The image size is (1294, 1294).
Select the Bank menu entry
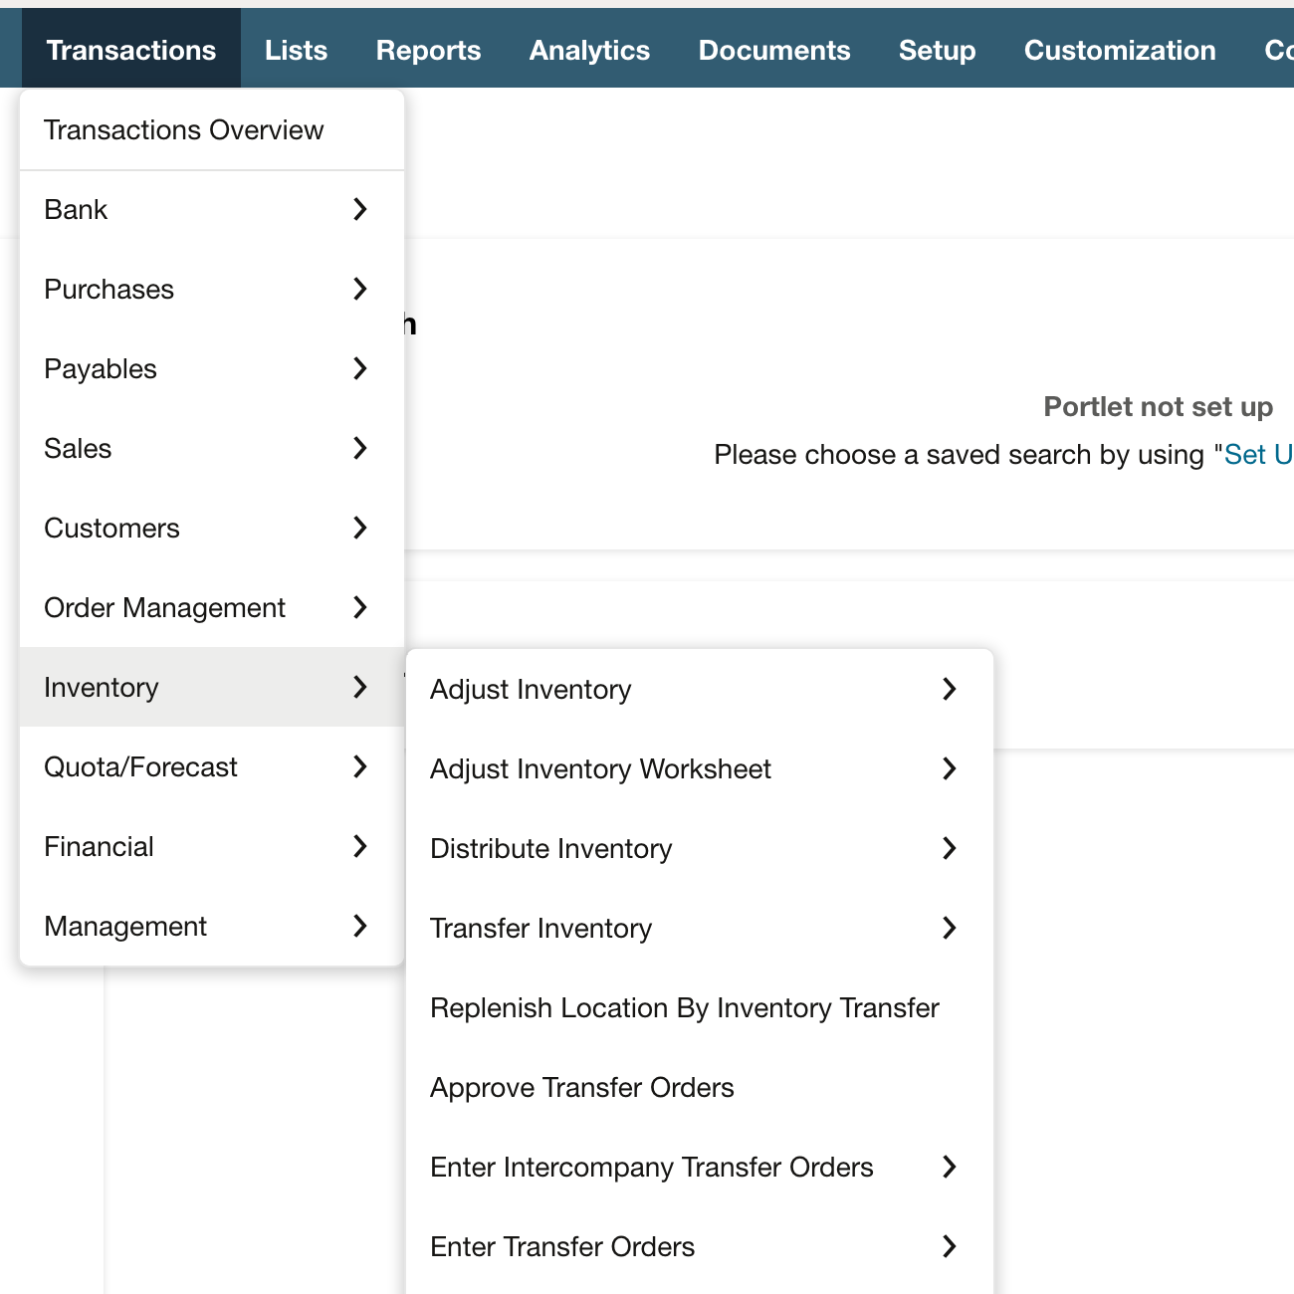[212, 209]
